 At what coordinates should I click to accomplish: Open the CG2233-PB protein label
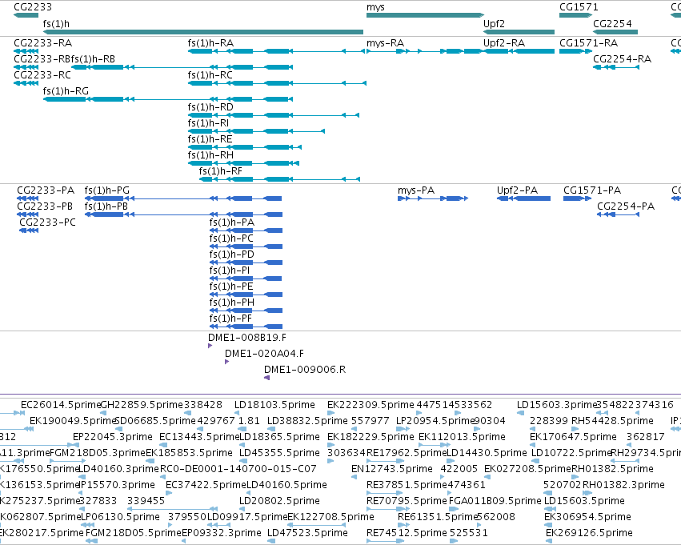pyautogui.click(x=45, y=206)
